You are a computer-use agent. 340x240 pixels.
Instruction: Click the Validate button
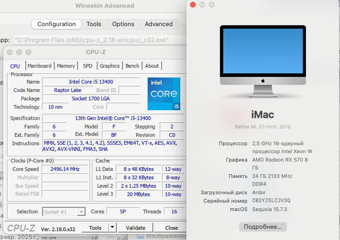pyautogui.click(x=135, y=228)
